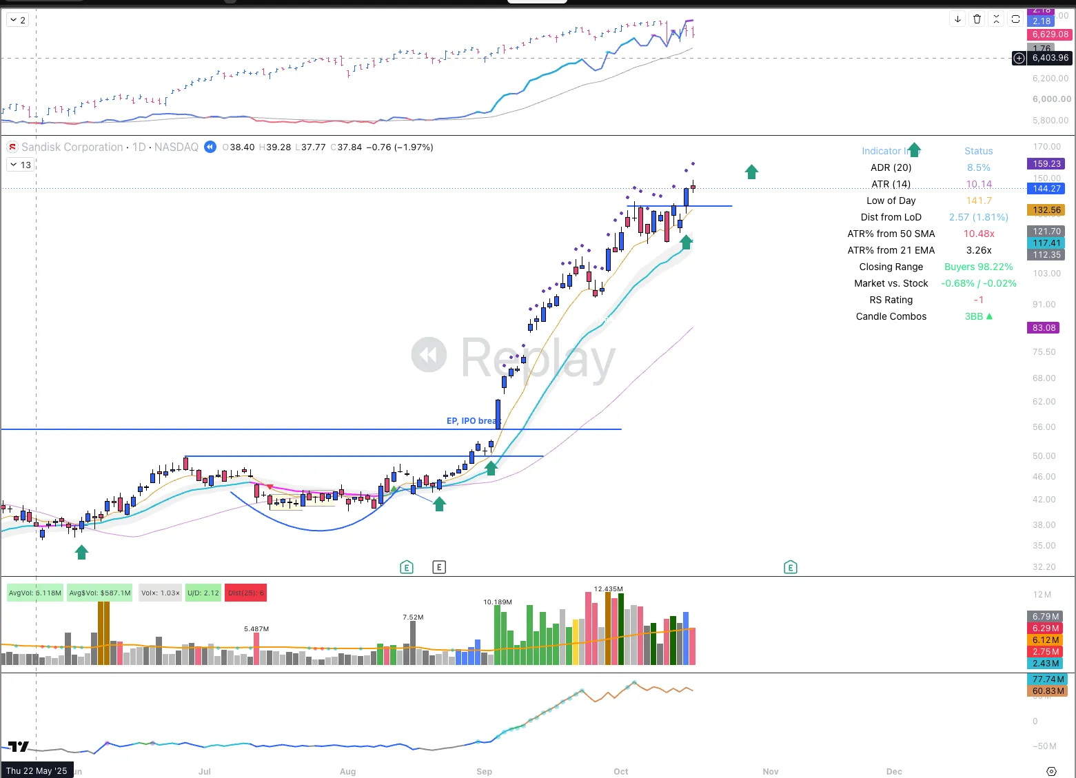Click the Low of Day value 141.7
The image size is (1076, 778).
pos(979,201)
